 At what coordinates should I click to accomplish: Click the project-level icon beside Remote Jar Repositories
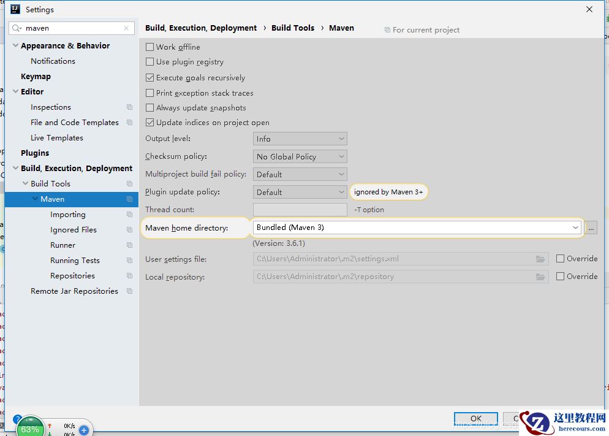(129, 291)
